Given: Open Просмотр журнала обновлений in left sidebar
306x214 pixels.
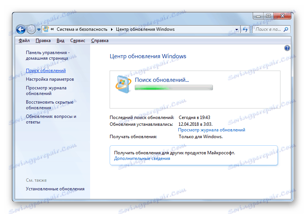Looking at the screenshot, I should (46, 91).
